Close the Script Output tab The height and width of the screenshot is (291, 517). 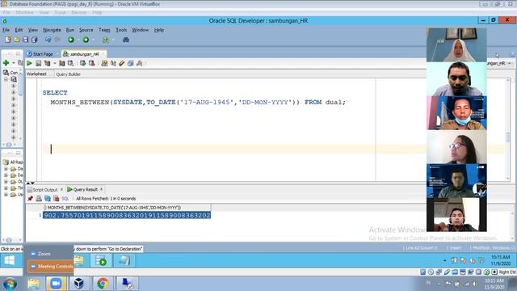click(61, 189)
